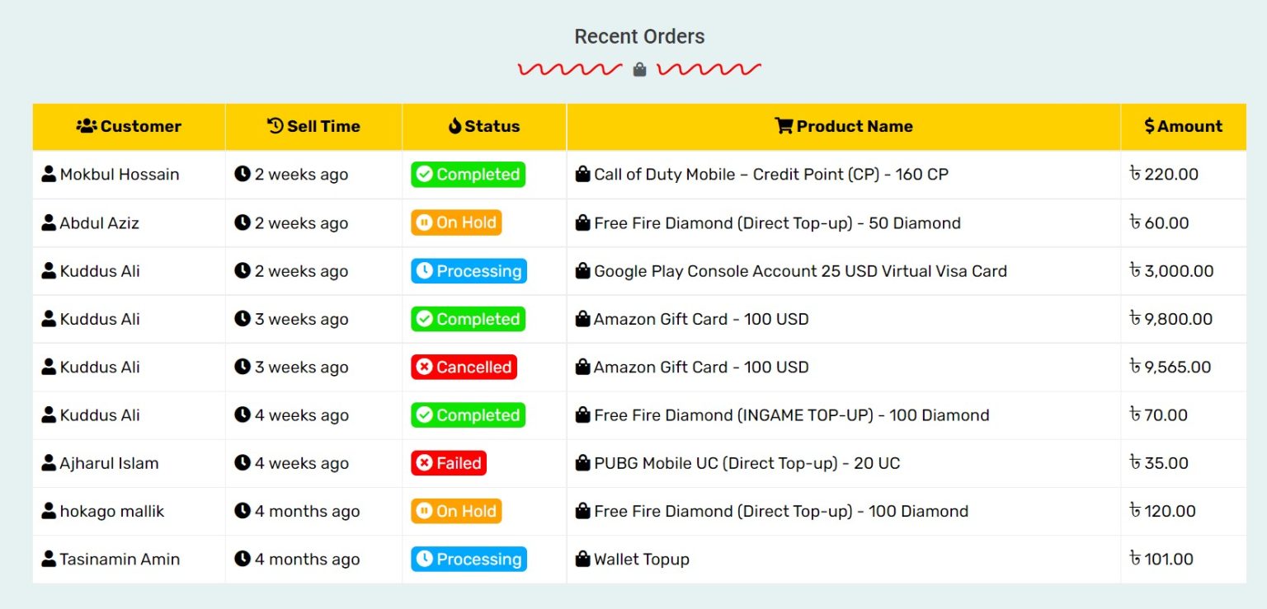Viewport: 1267px width, 609px height.
Task: Select the red Cancelled status badge
Action: [464, 368]
